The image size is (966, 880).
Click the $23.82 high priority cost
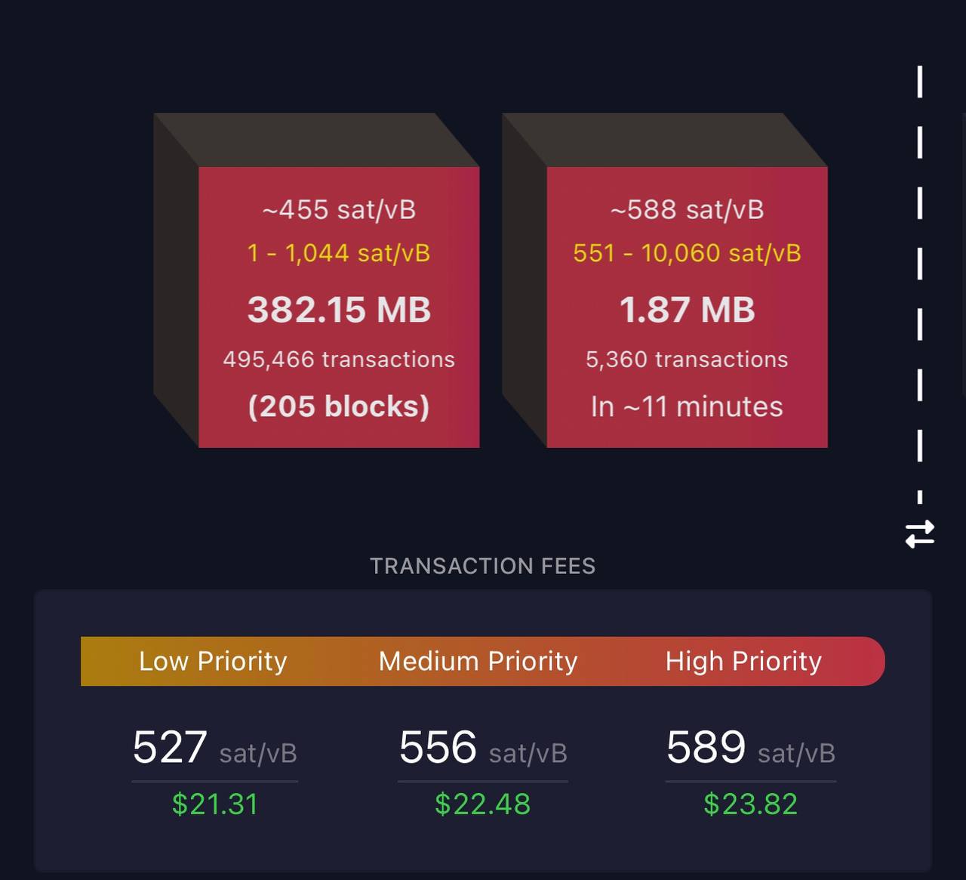pos(750,804)
